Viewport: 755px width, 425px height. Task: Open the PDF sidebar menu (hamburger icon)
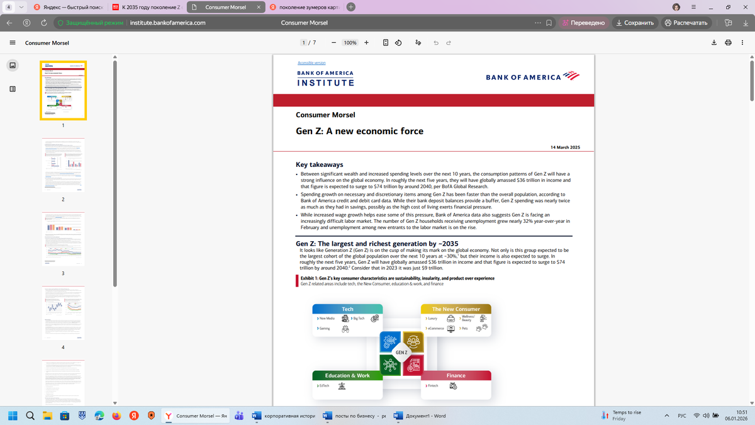[x=13, y=43]
